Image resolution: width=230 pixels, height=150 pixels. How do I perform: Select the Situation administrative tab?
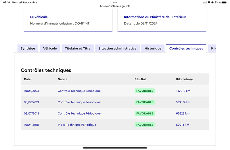click(117, 48)
